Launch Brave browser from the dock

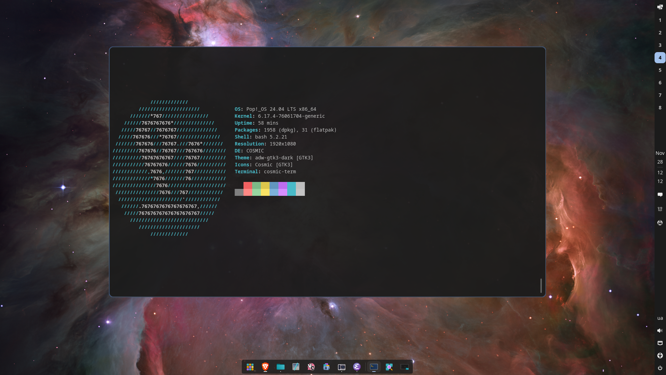[x=265, y=367]
